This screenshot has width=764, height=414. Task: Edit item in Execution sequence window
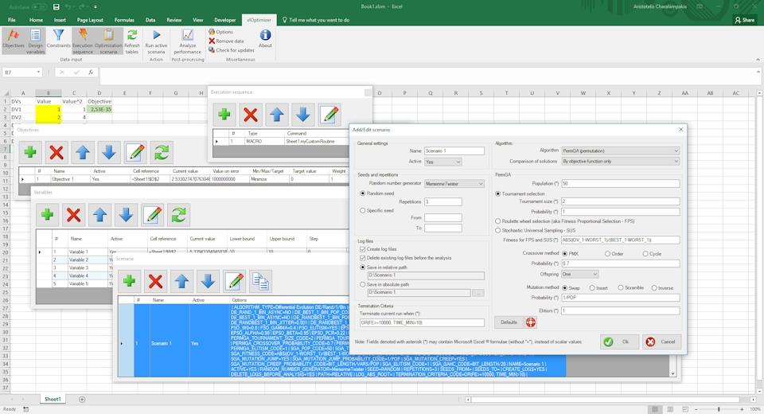pos(329,115)
